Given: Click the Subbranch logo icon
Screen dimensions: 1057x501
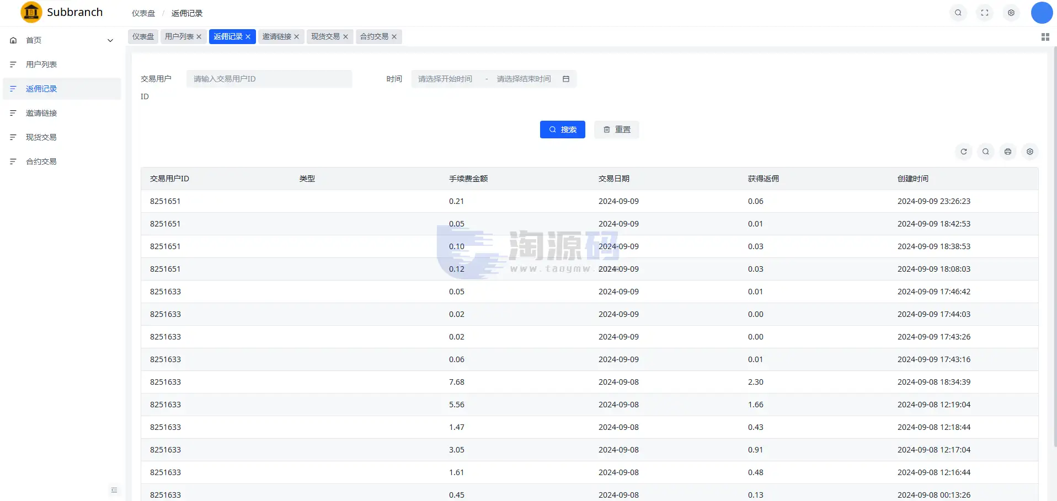Looking at the screenshot, I should coord(31,12).
